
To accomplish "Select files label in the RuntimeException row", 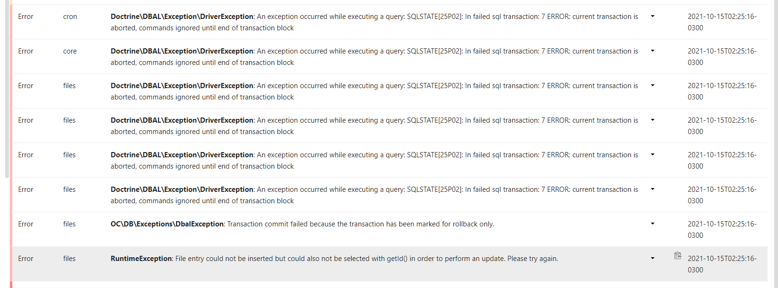I will (69, 259).
